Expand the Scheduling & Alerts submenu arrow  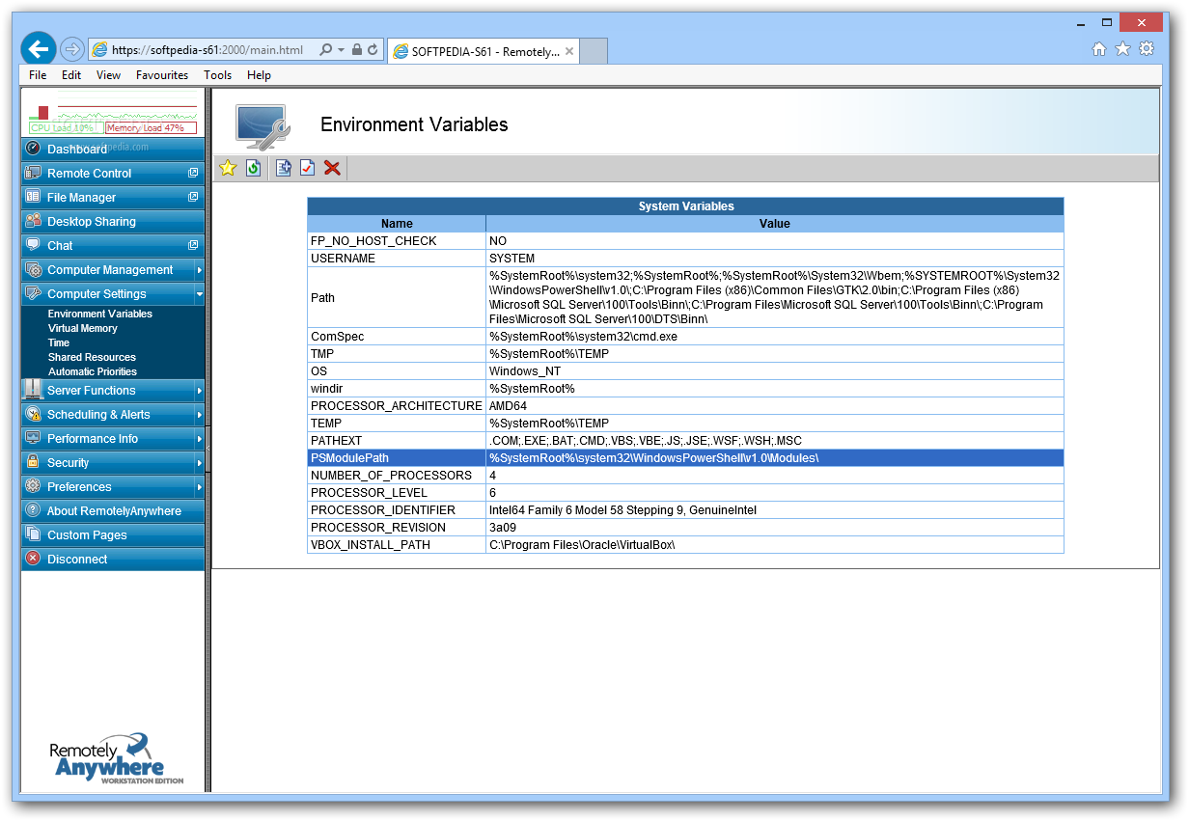pyautogui.click(x=199, y=415)
